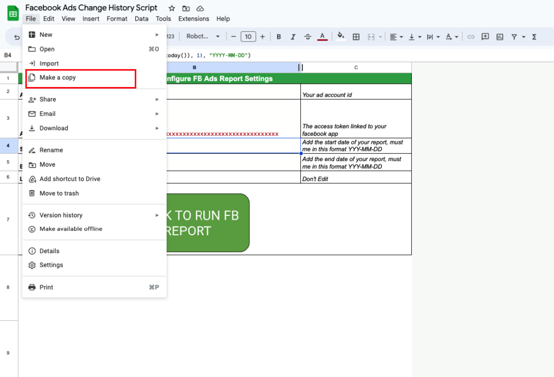Open the horizontal align dropdown
Screen dimensions: 554x377
[396, 37]
